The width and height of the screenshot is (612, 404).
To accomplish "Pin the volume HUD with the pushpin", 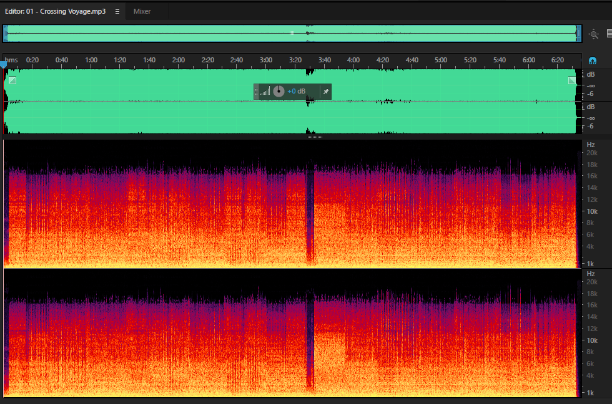I will (x=325, y=92).
